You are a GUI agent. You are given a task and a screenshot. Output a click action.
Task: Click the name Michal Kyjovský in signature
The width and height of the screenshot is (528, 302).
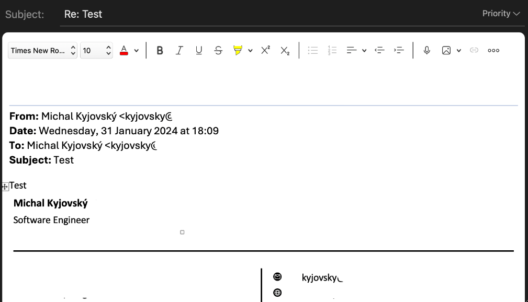click(51, 203)
